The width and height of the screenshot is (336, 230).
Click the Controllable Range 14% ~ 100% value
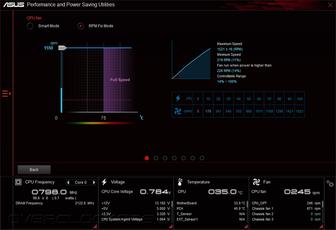[x=227, y=81]
